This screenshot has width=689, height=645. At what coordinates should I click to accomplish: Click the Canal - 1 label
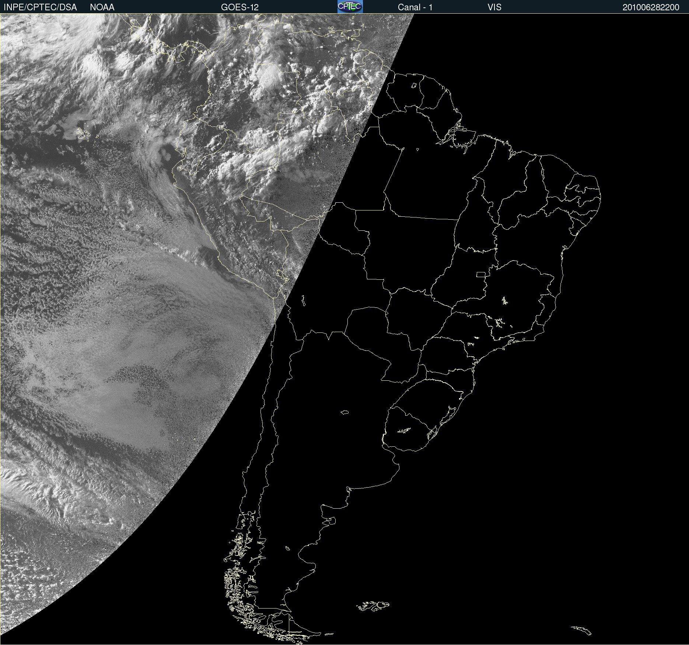click(415, 7)
